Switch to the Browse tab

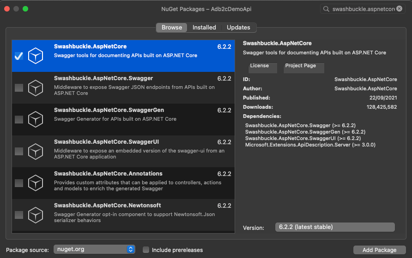(171, 28)
